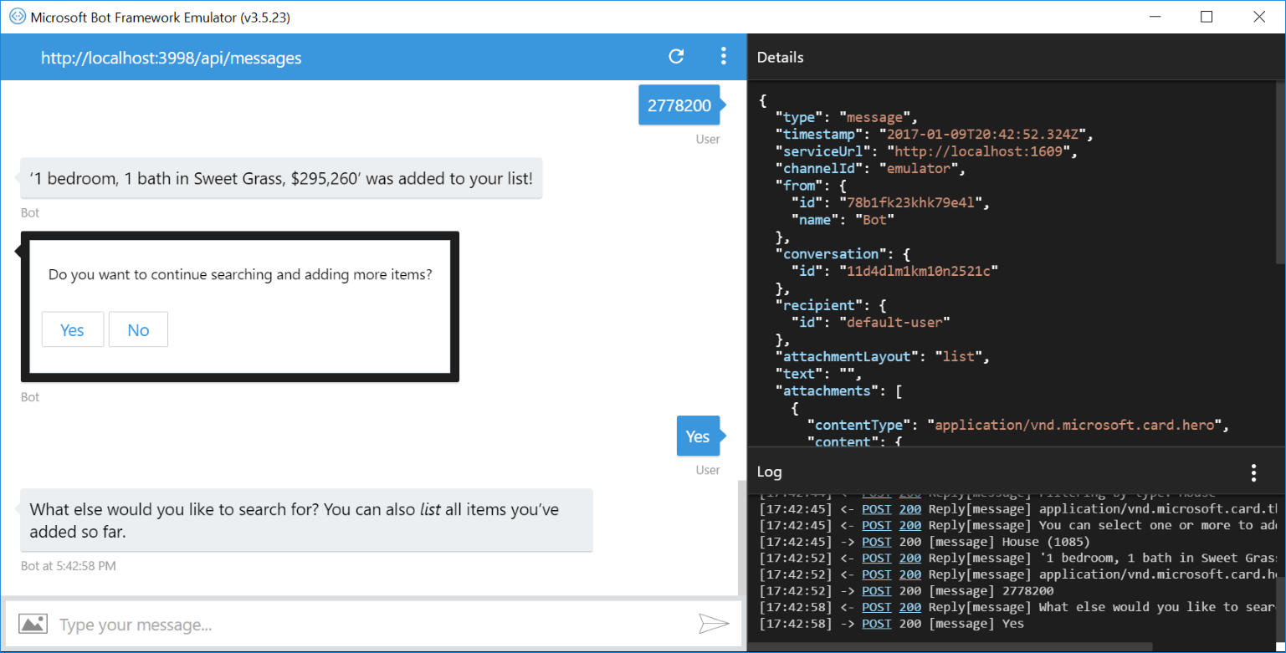Click the recipient id 'default-user' value

click(894, 322)
